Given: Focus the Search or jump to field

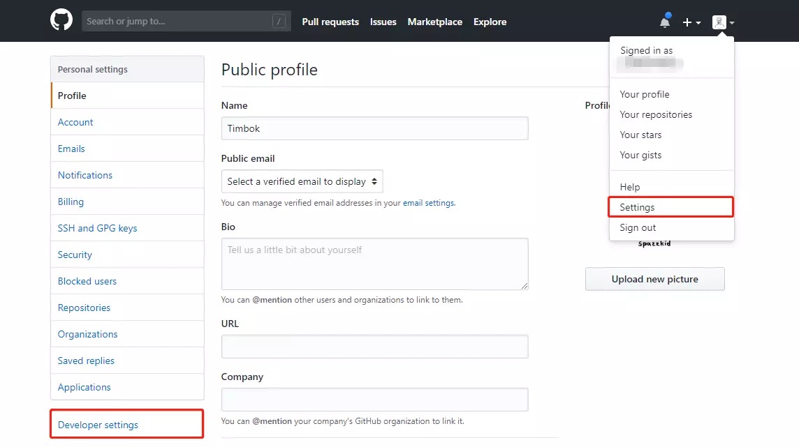Looking at the screenshot, I should coord(186,22).
